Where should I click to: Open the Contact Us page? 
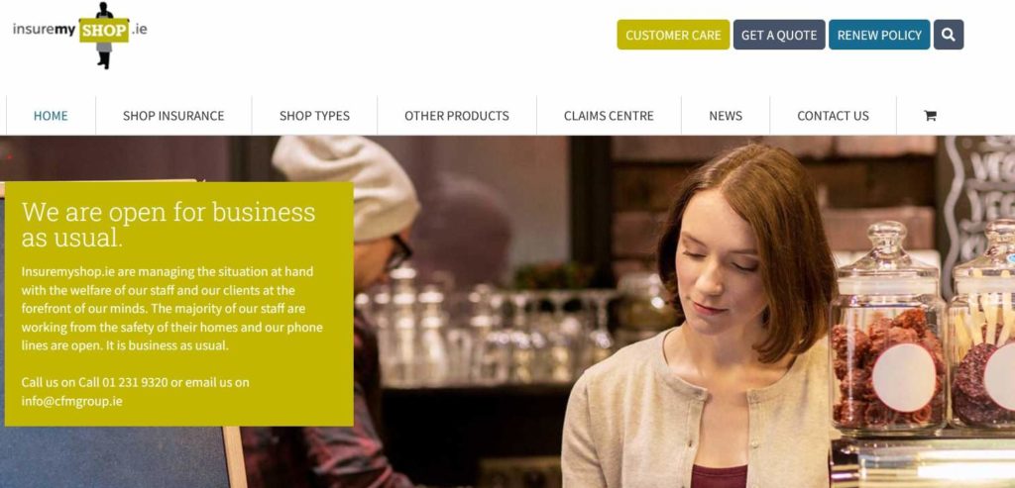833,116
